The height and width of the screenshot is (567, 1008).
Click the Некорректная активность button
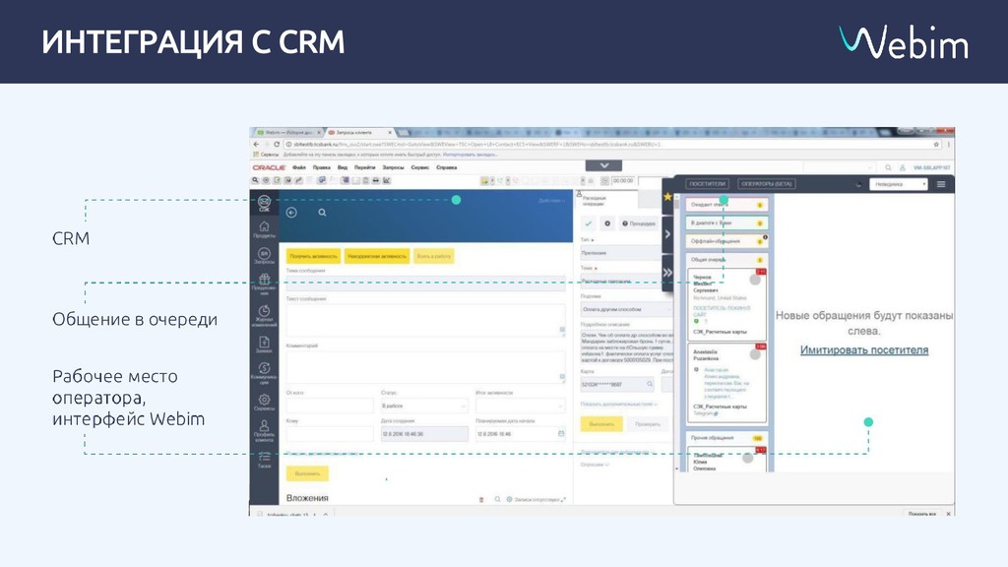[x=377, y=256]
